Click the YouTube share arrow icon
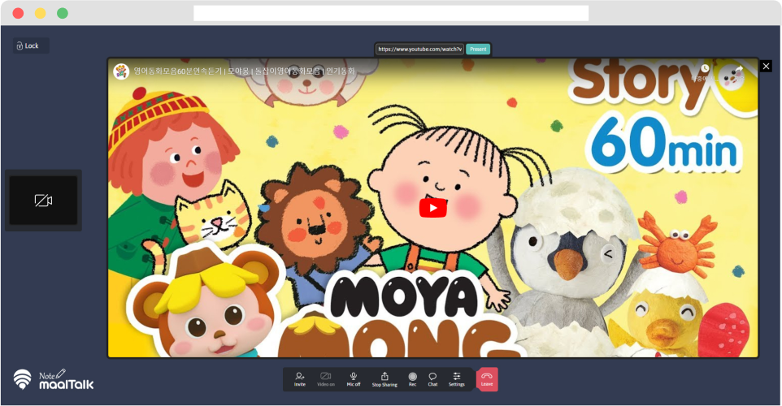 [x=738, y=70]
